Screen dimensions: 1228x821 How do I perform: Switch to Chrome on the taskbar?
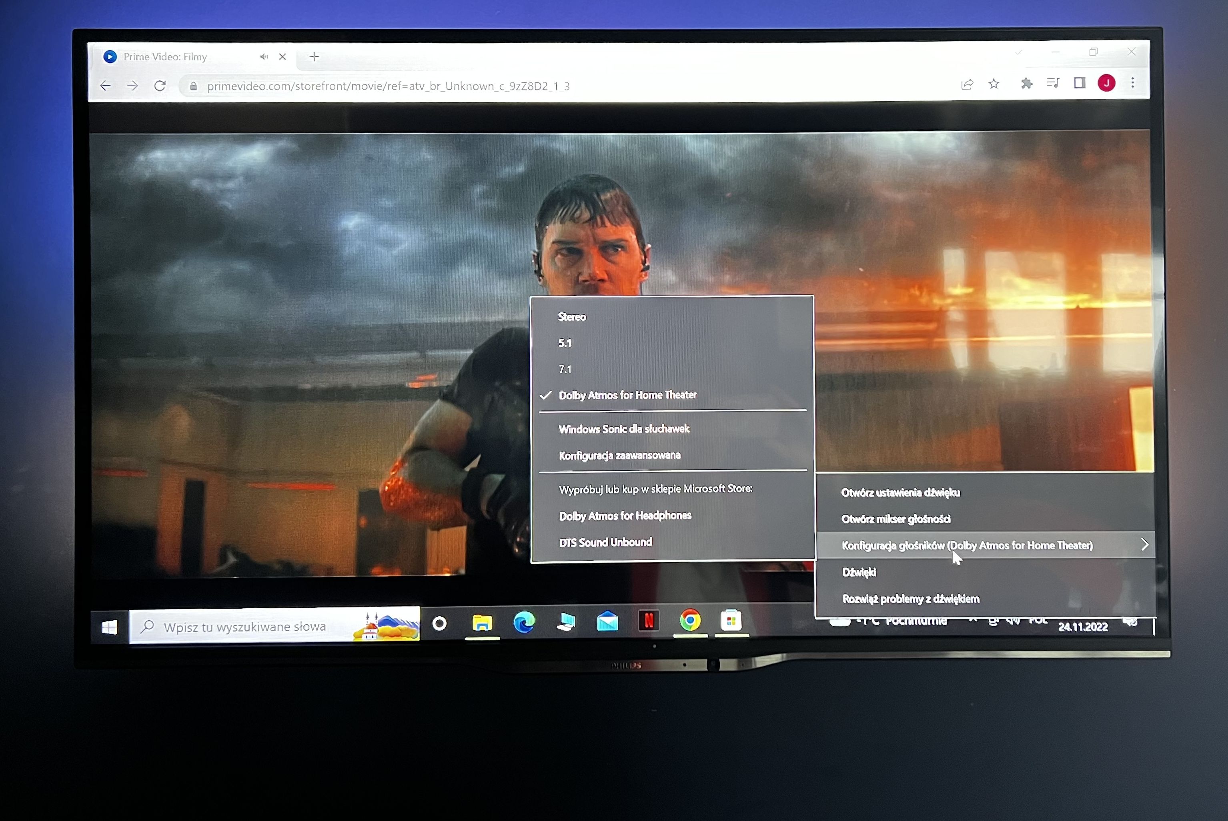[x=690, y=621]
